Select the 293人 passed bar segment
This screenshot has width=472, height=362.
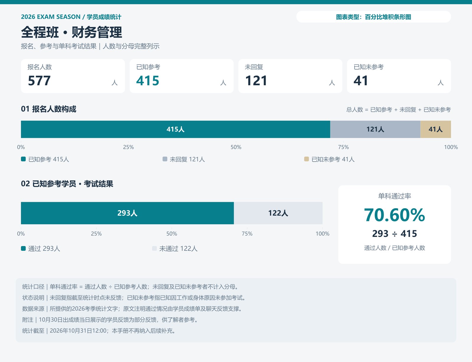(127, 213)
